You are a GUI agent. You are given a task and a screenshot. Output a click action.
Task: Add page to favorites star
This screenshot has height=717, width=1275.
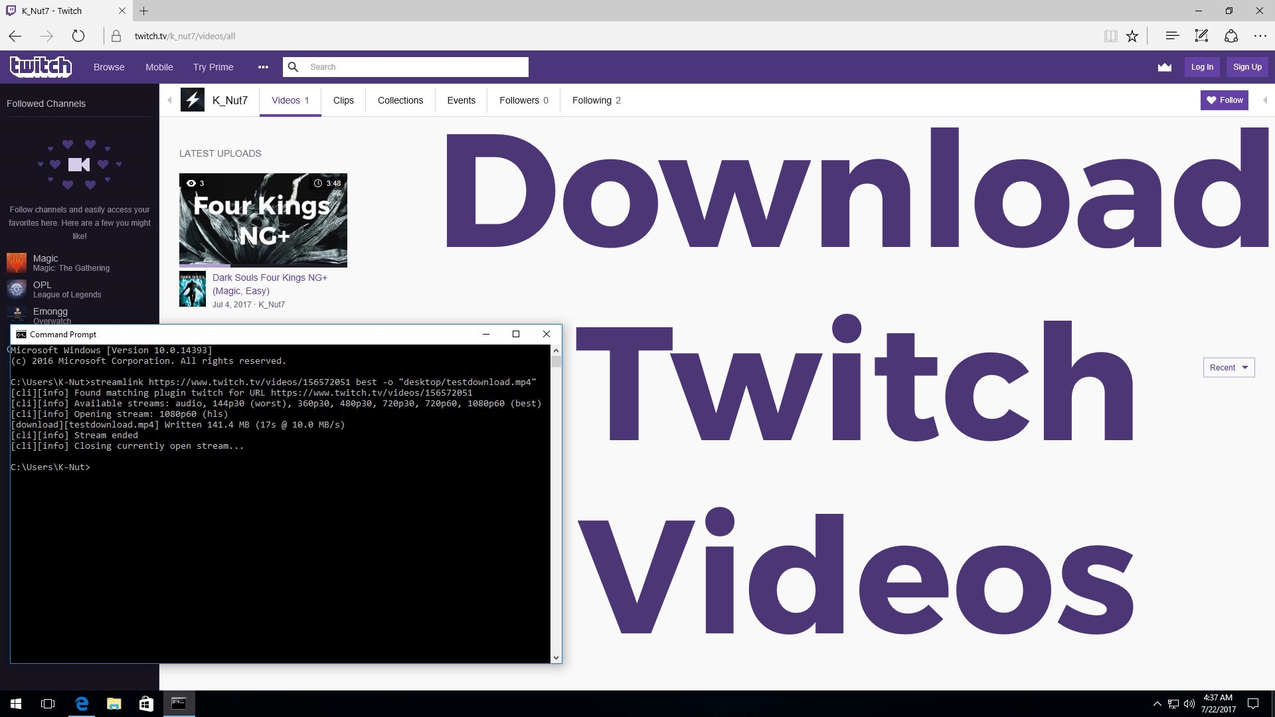1132,36
